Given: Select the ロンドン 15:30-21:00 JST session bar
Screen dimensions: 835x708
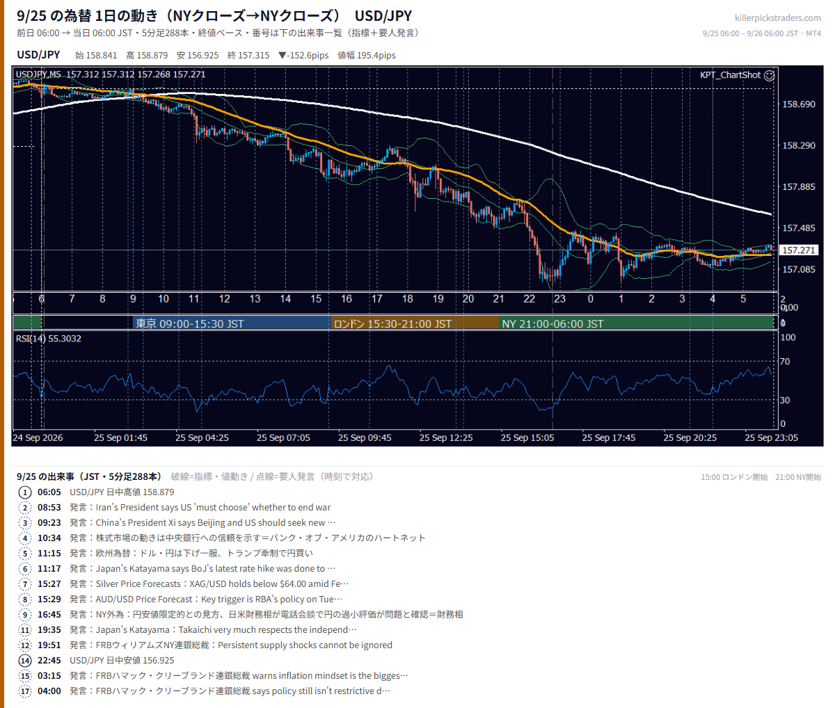Looking at the screenshot, I should click(x=415, y=323).
